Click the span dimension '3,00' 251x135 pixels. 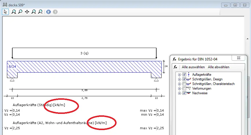pyautogui.click(x=84, y=90)
